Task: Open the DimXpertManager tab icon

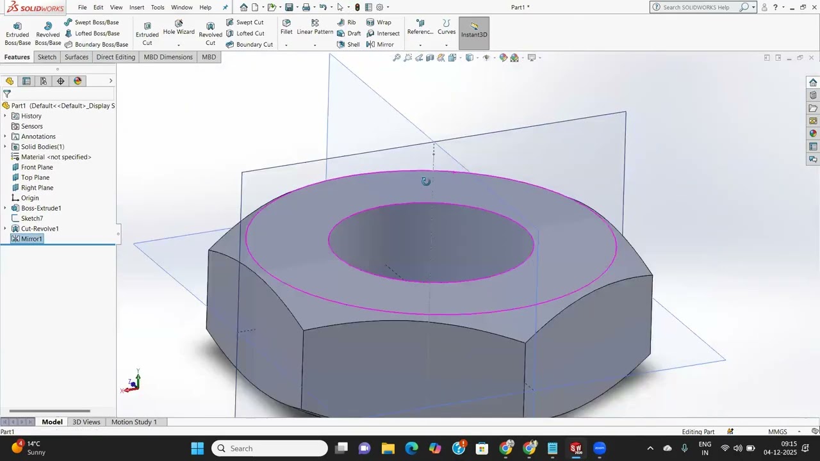Action: (61, 81)
